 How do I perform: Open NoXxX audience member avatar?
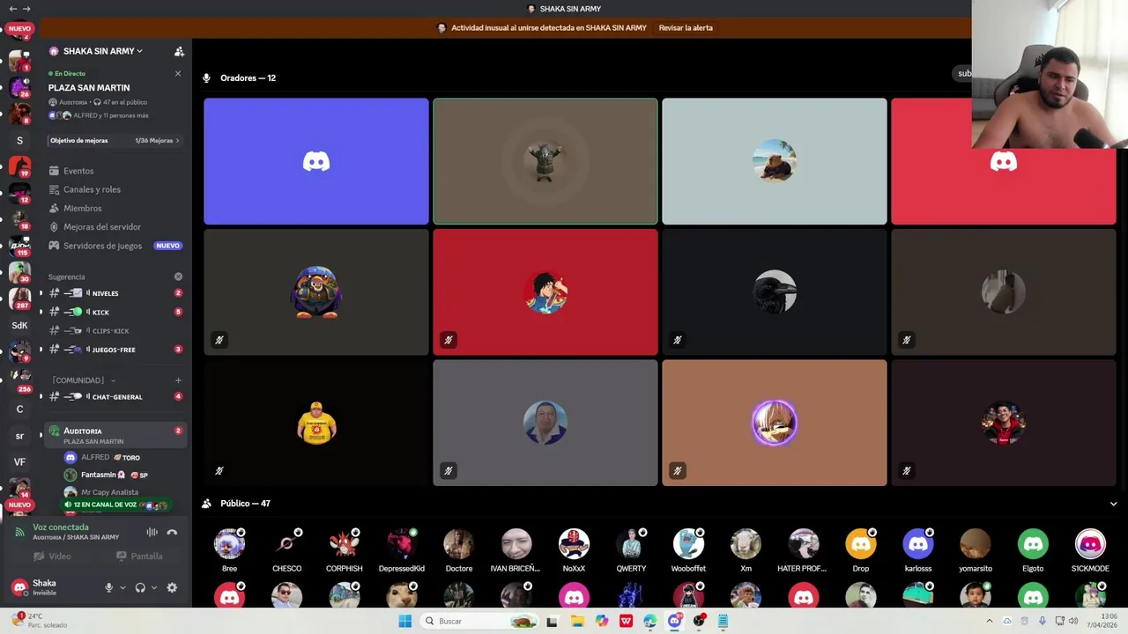(574, 544)
